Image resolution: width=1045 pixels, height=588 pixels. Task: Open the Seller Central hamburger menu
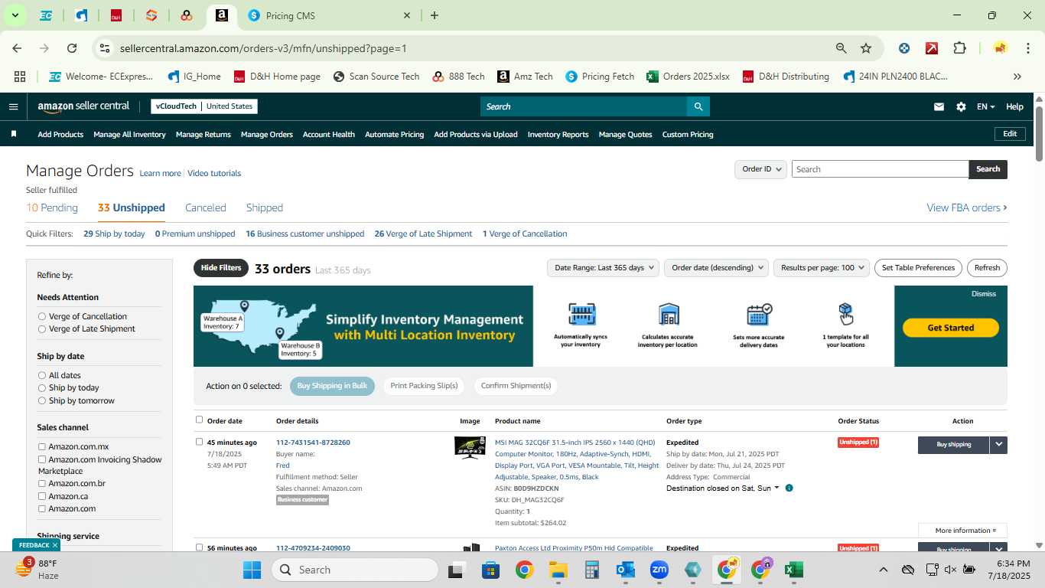pyautogui.click(x=13, y=106)
